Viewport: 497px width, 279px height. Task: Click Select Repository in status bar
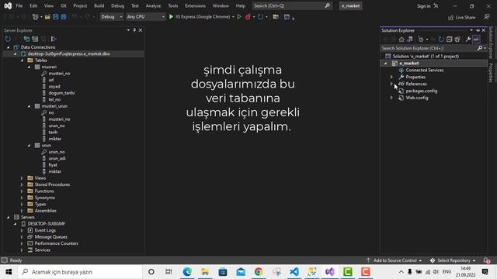pos(454,260)
